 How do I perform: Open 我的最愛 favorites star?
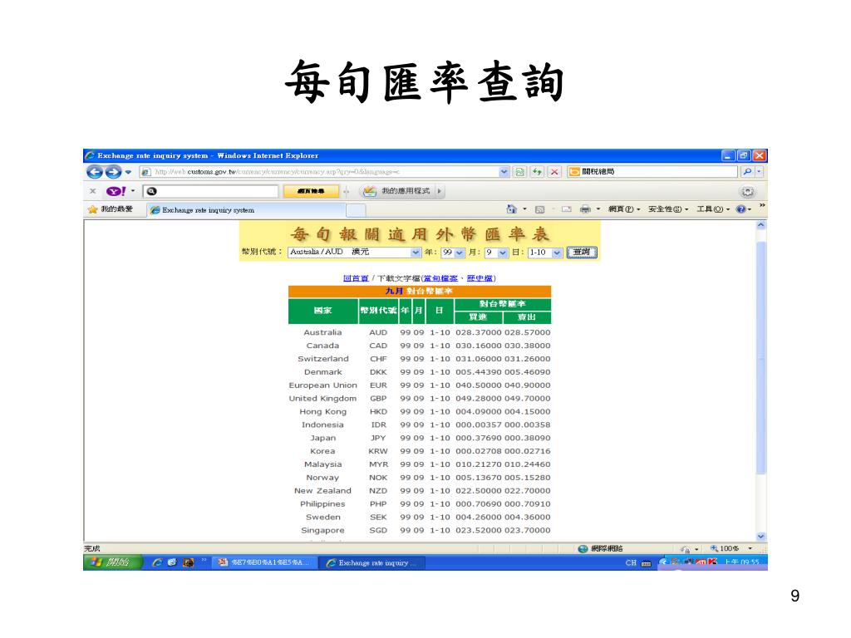click(x=111, y=209)
